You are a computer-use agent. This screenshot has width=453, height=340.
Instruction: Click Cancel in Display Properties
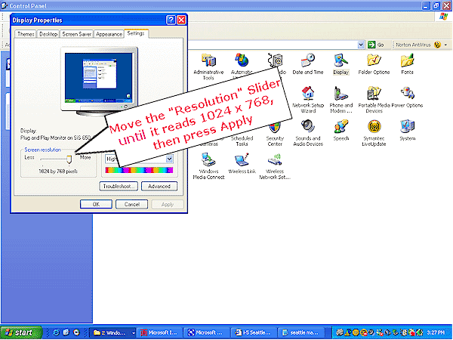(131, 205)
